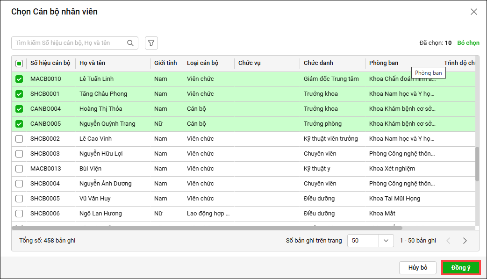
Task: Click the Bỏ chọn link
Action: [x=468, y=43]
